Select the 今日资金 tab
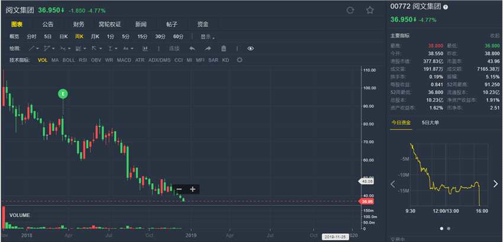Viewport: 503px width, 242px height. 401,122
